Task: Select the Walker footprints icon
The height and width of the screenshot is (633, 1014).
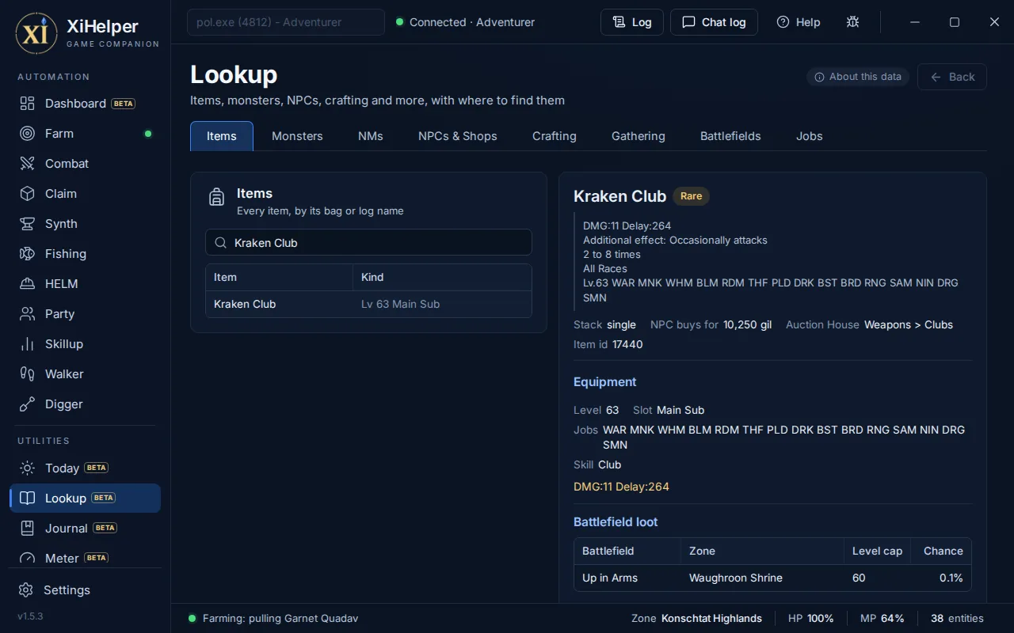Action: (28, 374)
